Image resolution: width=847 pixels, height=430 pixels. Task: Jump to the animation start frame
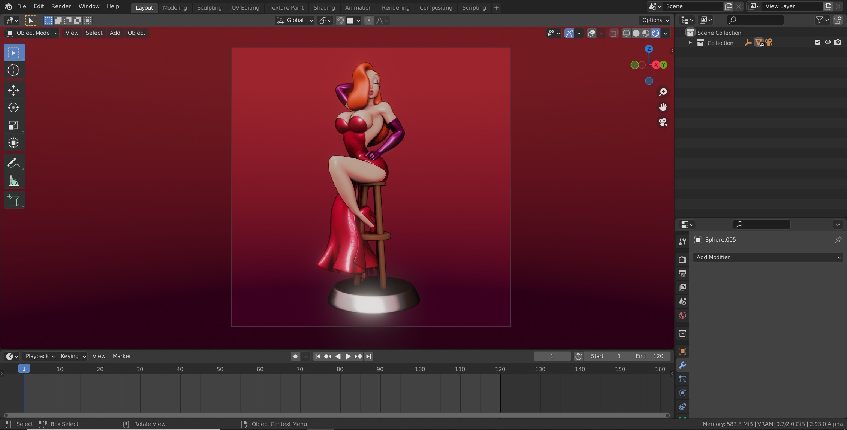click(x=317, y=357)
